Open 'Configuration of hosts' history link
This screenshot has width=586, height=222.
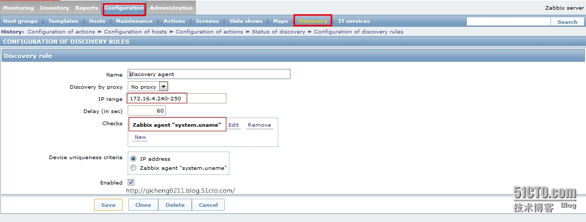tap(135, 31)
